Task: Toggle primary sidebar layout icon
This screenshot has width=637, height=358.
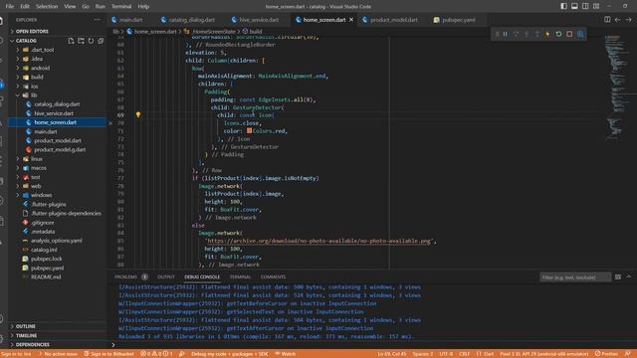Action: tap(564, 6)
